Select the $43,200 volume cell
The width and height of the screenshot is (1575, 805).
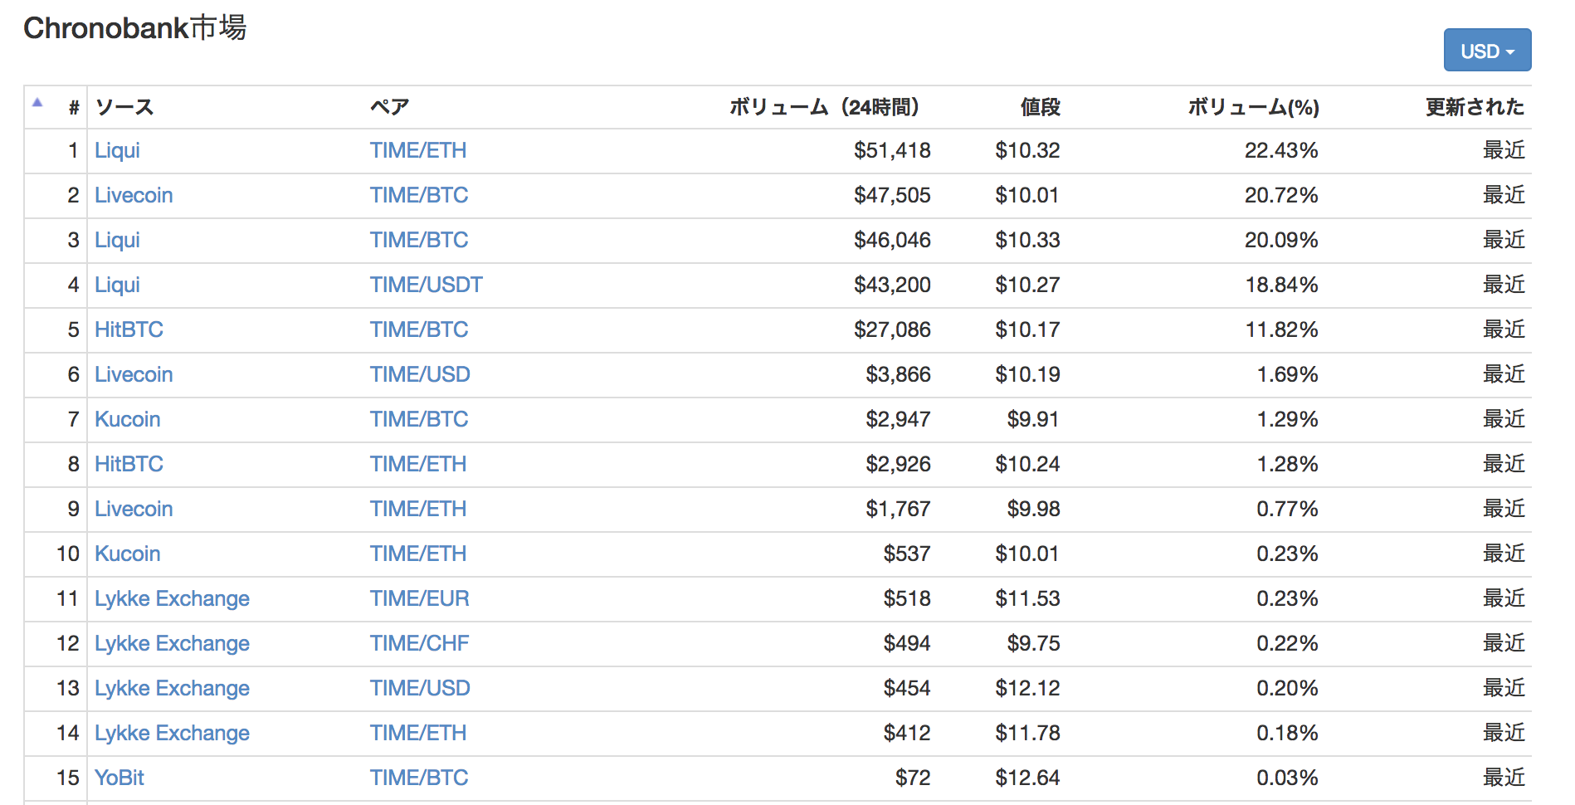(892, 285)
